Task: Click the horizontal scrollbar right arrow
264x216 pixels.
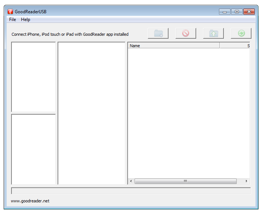Action: coord(247,181)
